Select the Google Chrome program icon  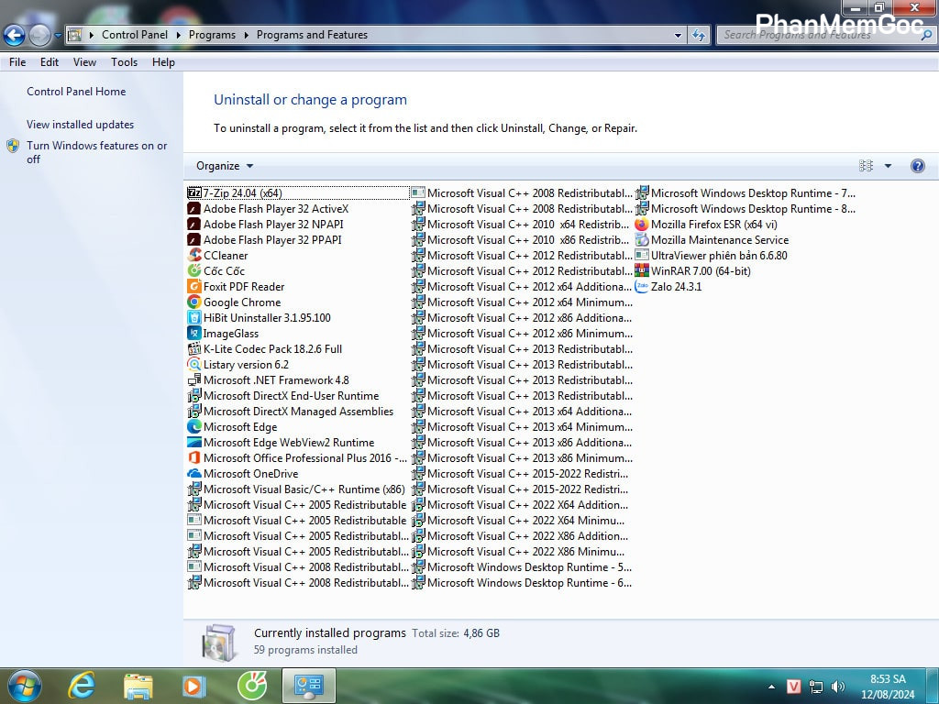tap(194, 302)
